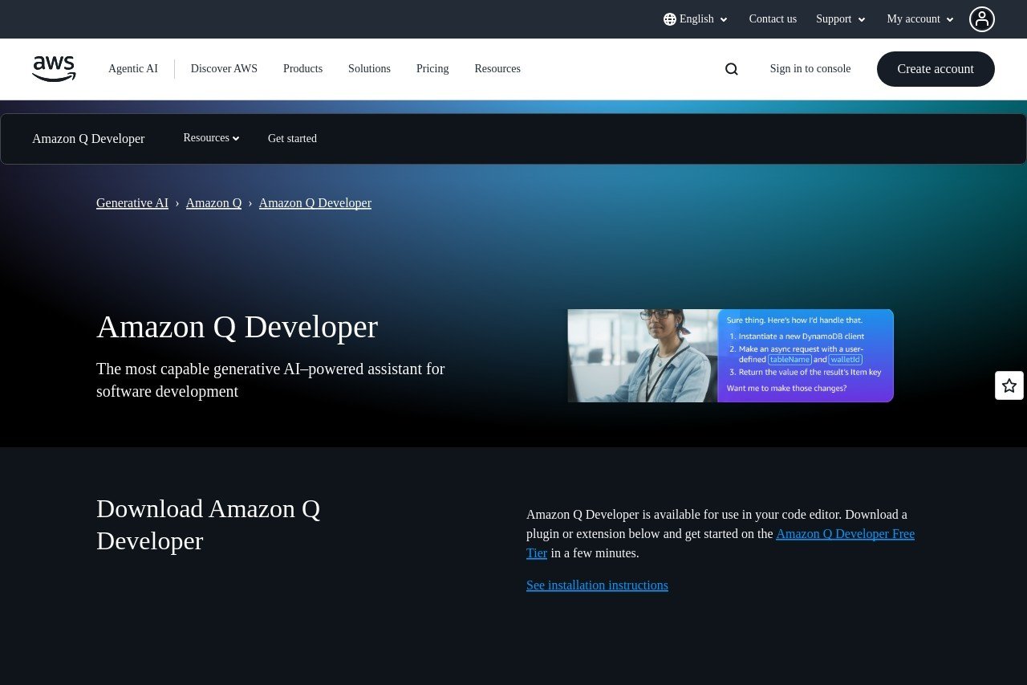Click Get started in product bar

click(292, 139)
